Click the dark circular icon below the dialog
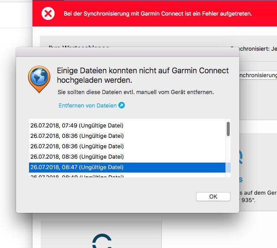The image size is (277, 248). click(x=102, y=241)
